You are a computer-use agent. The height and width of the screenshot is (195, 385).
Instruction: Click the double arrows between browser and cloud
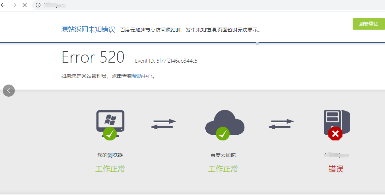pos(163,124)
